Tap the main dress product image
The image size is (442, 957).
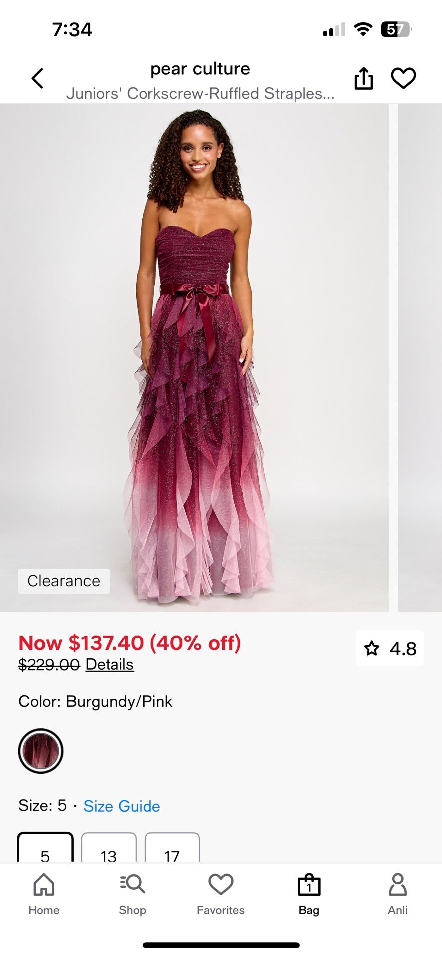[194, 357]
